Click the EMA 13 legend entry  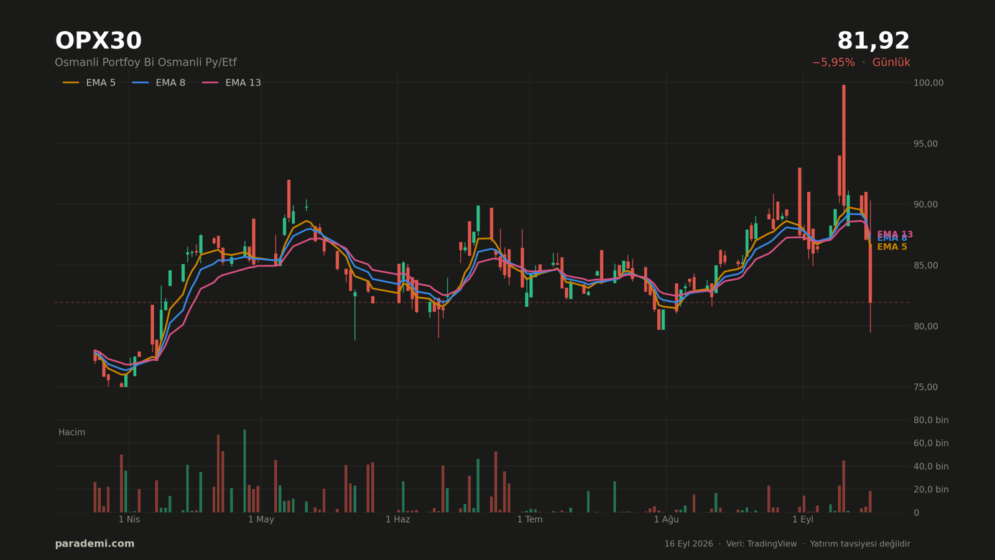click(231, 83)
